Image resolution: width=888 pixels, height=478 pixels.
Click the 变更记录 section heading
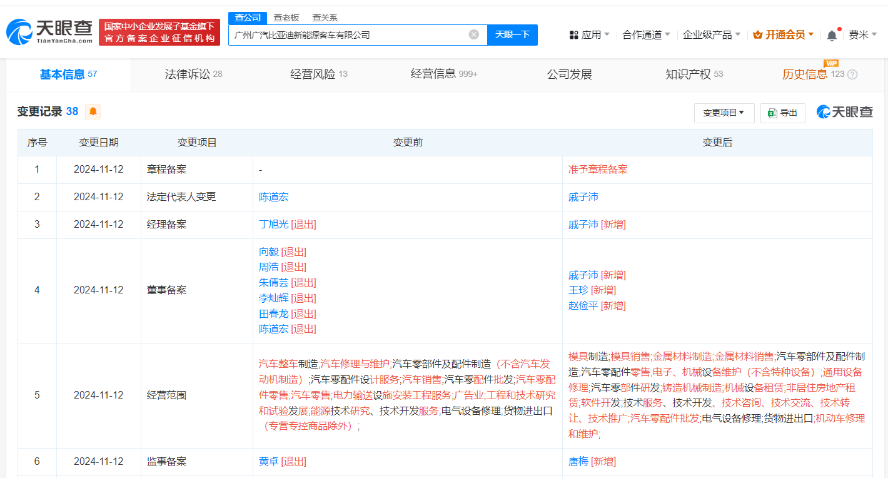tap(40, 111)
